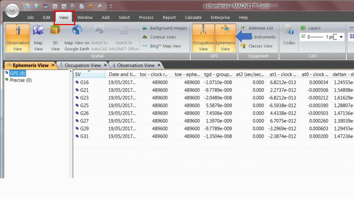This screenshot has height=199, width=354.
Task: Click the at2 (sec/sec... column header
Action: coord(250,74)
